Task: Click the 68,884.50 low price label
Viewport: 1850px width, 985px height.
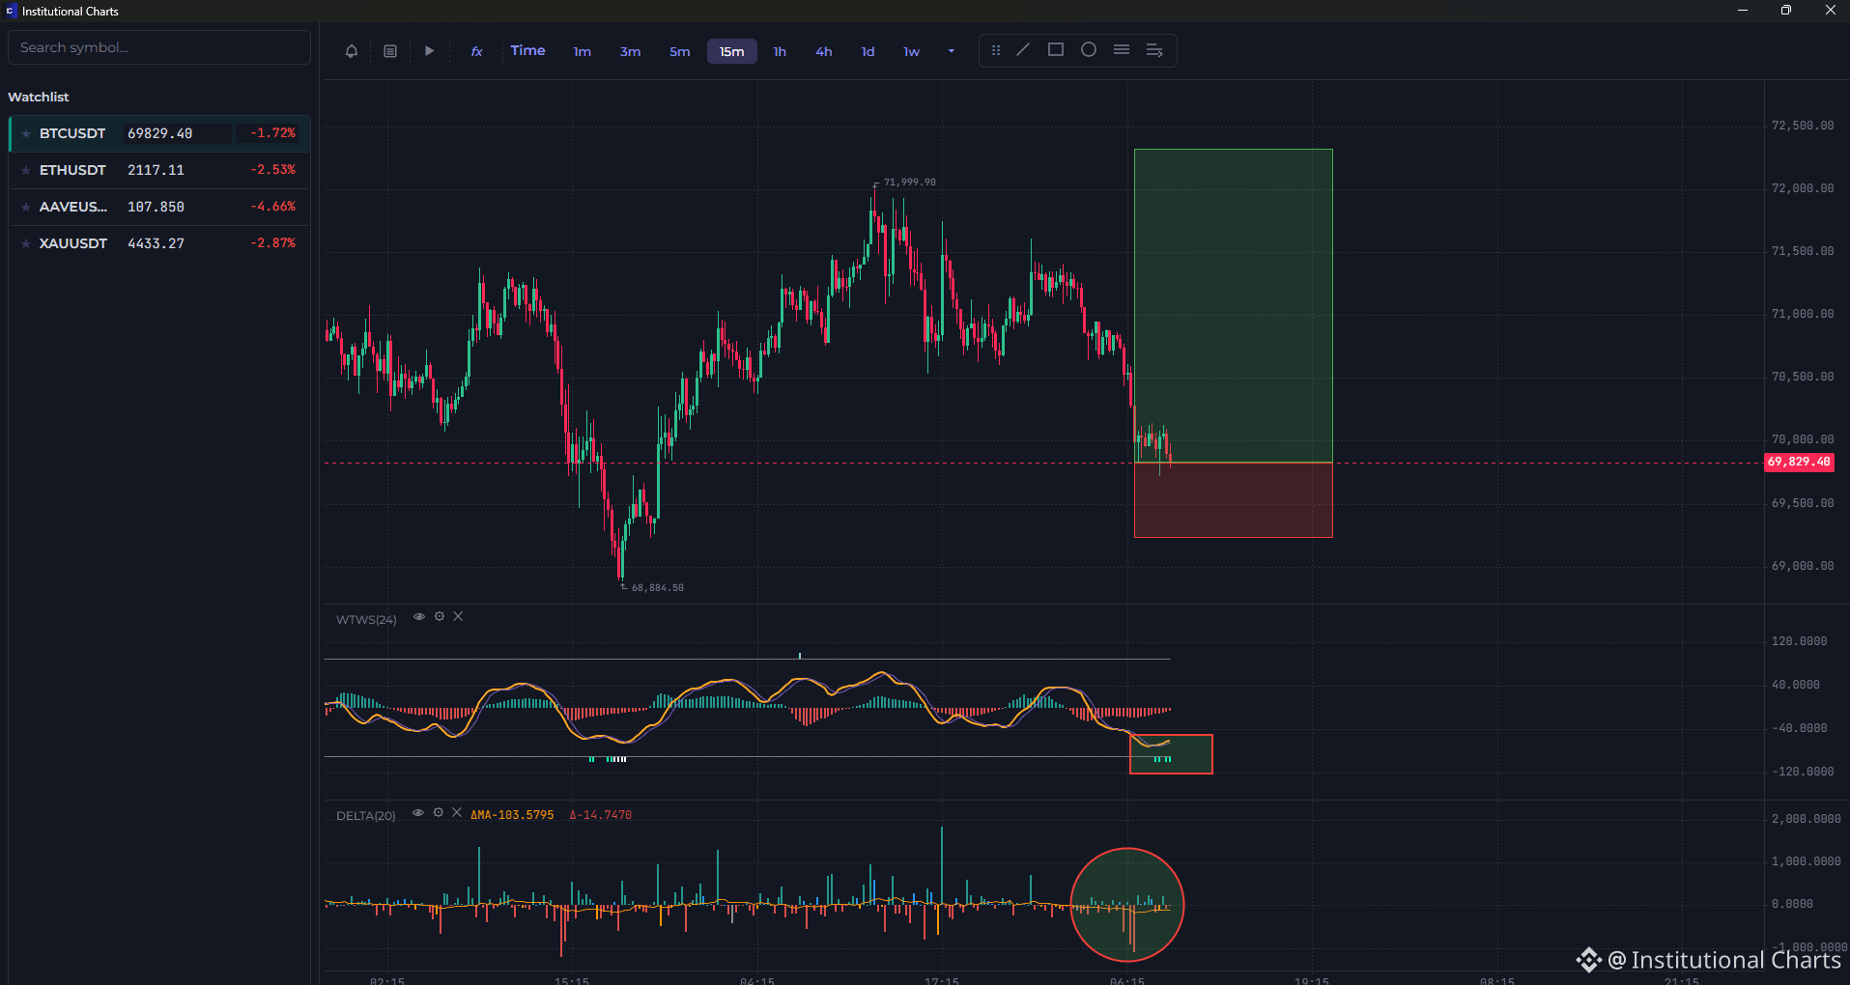Action: [x=657, y=587]
